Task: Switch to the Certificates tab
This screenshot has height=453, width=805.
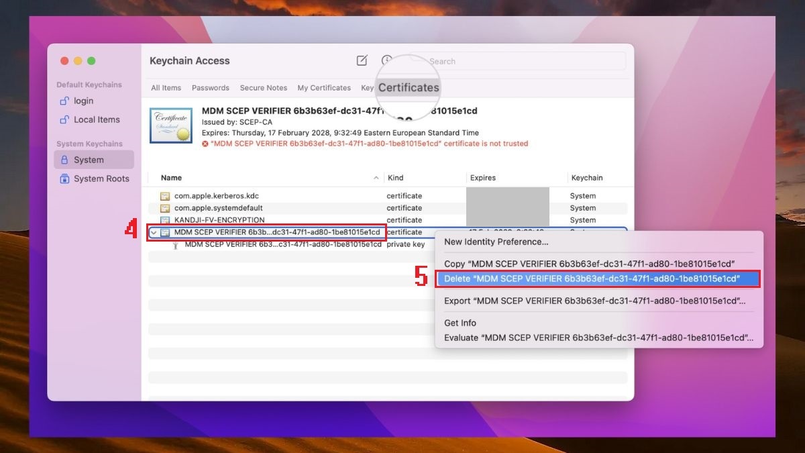Action: 409,87
